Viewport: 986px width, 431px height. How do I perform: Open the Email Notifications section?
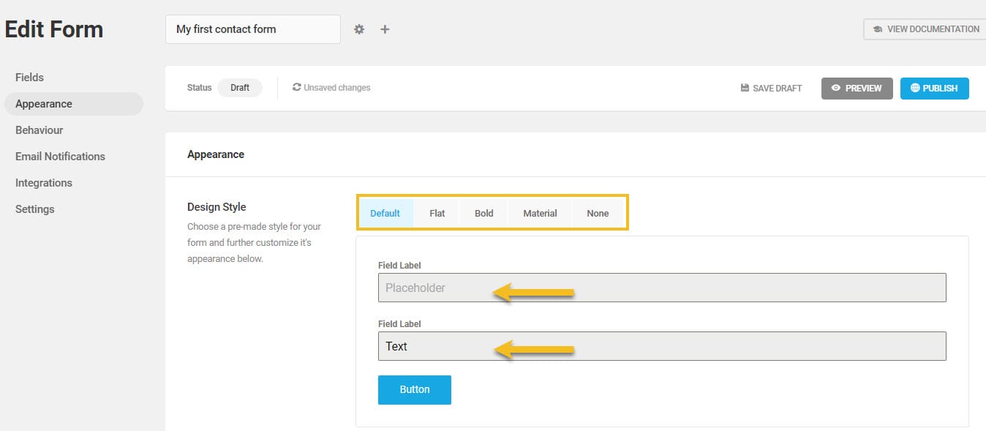(59, 156)
